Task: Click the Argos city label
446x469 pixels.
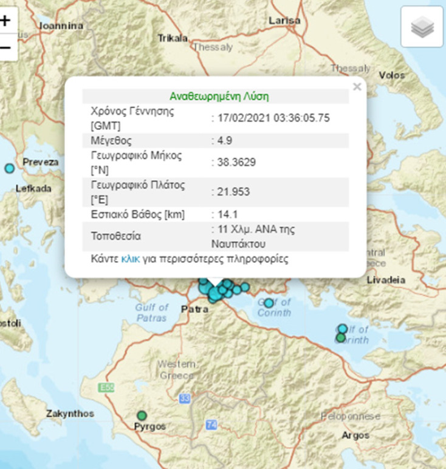Action: click(x=355, y=436)
